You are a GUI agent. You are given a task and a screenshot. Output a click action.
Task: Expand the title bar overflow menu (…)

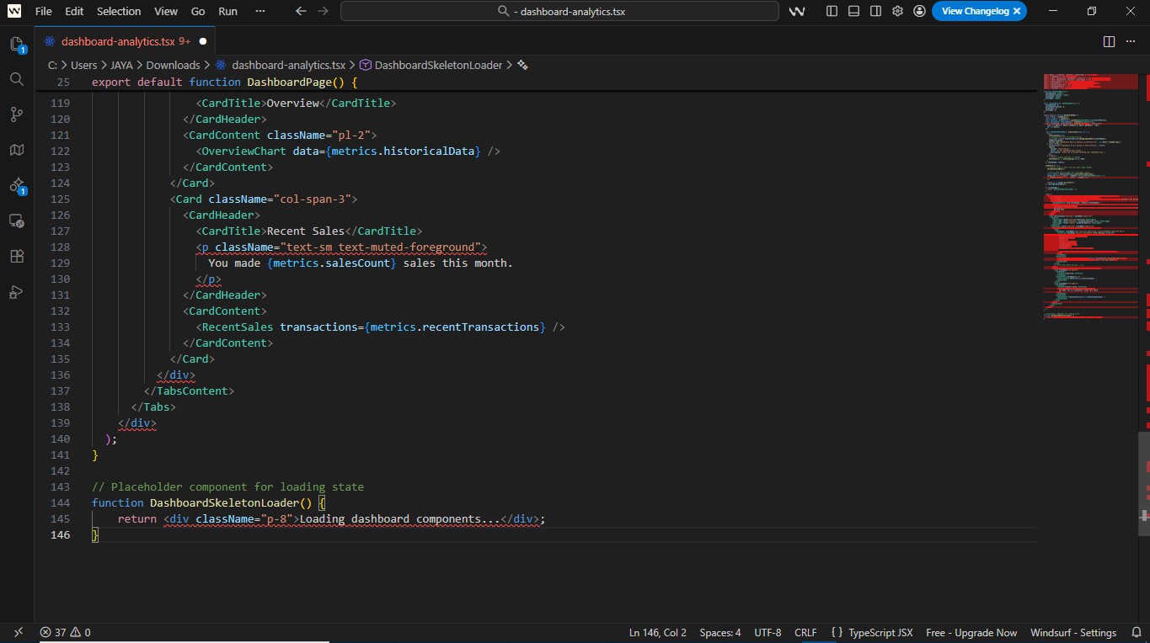[259, 11]
